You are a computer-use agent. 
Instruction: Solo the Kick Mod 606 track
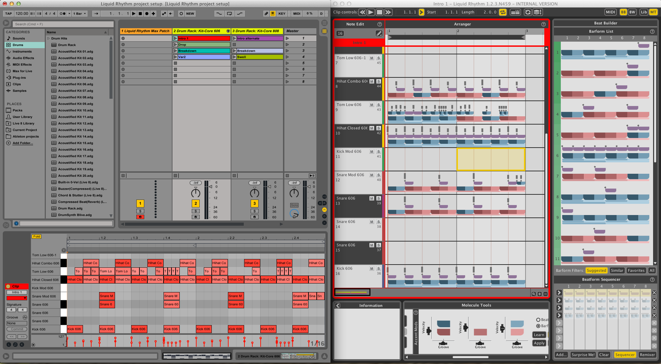[x=378, y=151]
